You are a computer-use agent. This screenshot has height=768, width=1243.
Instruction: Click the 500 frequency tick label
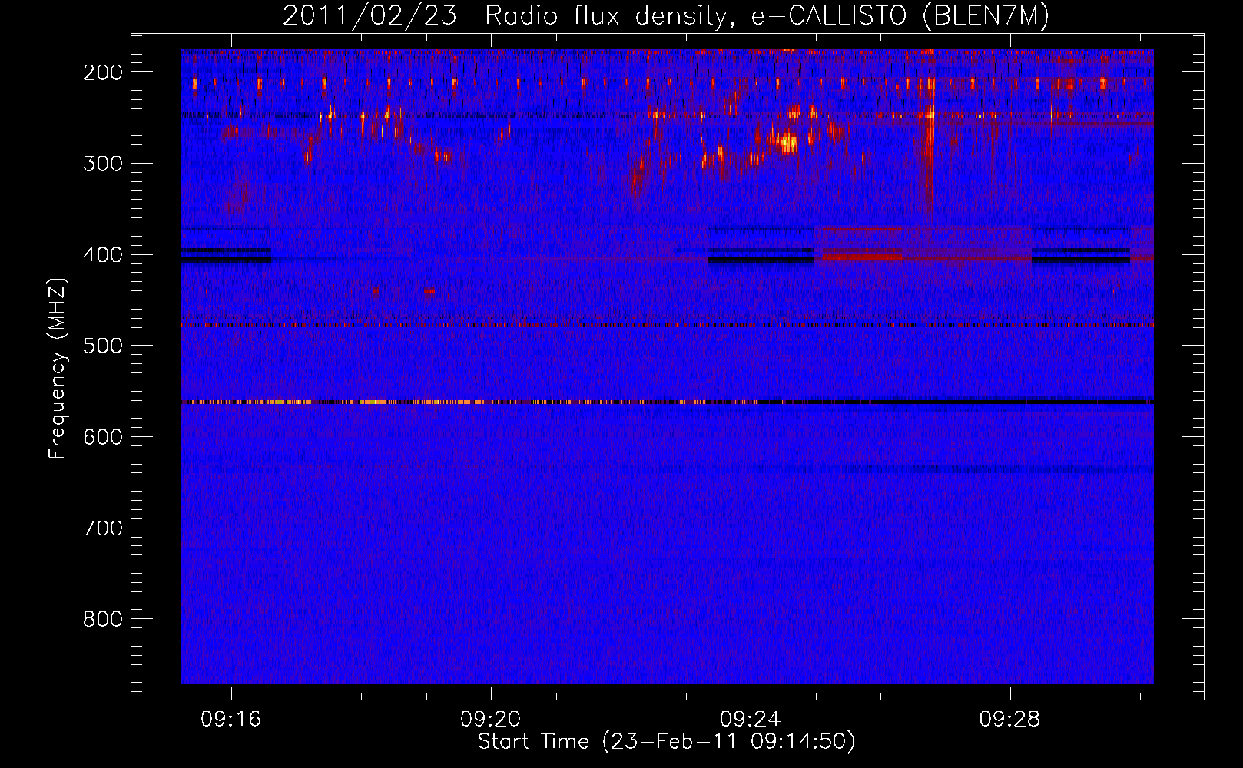pyautogui.click(x=103, y=346)
